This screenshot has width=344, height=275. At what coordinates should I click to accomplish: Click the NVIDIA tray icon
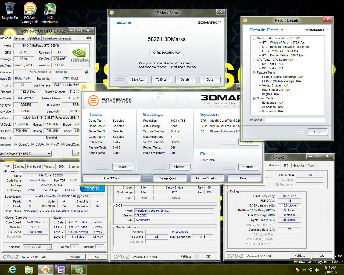click(304, 270)
